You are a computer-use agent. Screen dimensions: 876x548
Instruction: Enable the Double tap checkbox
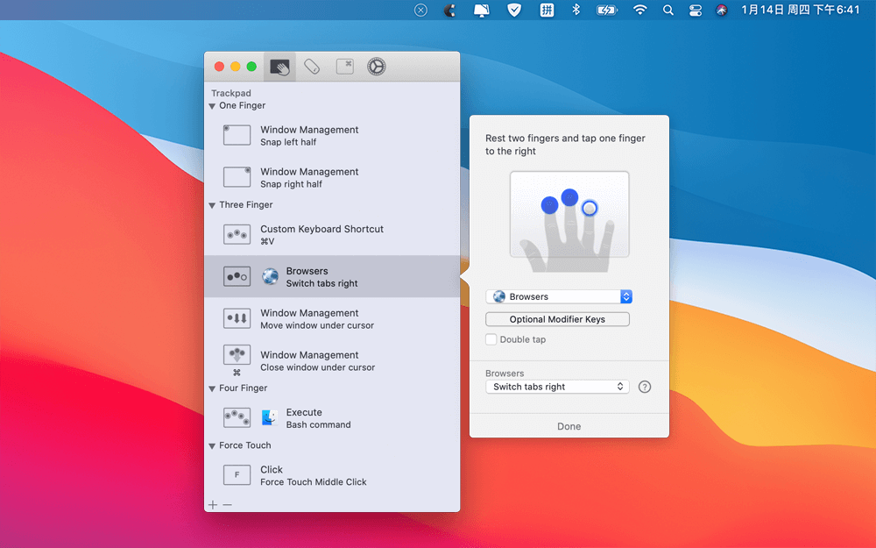[x=491, y=339]
